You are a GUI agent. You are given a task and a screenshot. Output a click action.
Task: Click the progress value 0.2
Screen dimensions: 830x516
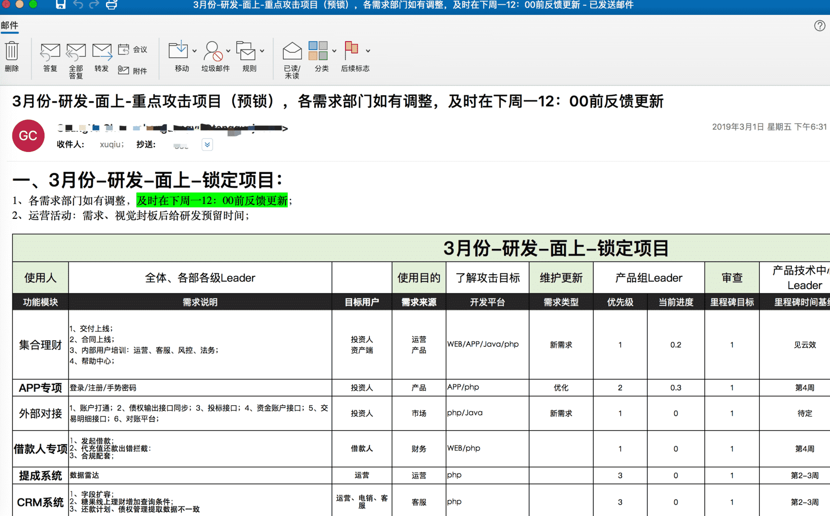pos(676,344)
